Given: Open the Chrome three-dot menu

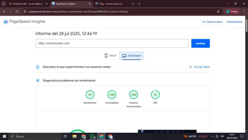Looking at the screenshot, I should point(243,11).
